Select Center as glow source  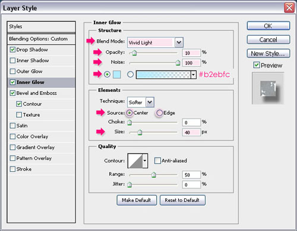coord(129,113)
